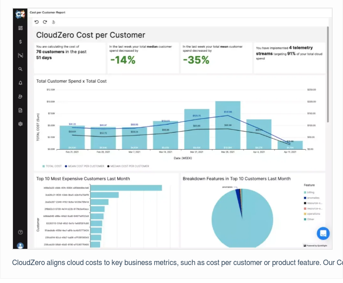
Task: Open the search magnifier in sidebar
Action: [x=20, y=69]
